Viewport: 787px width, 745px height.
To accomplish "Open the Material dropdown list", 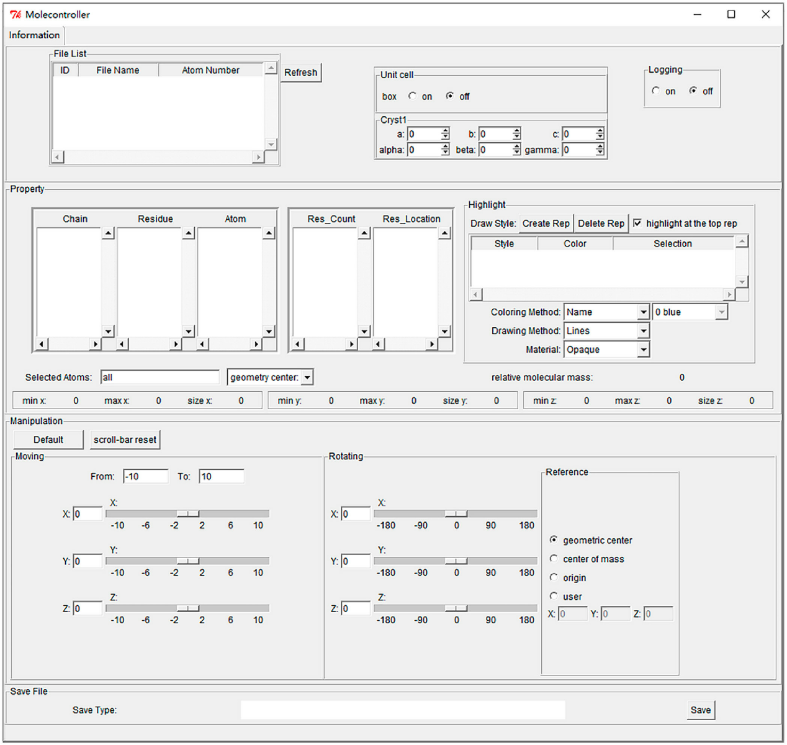I will [x=643, y=350].
